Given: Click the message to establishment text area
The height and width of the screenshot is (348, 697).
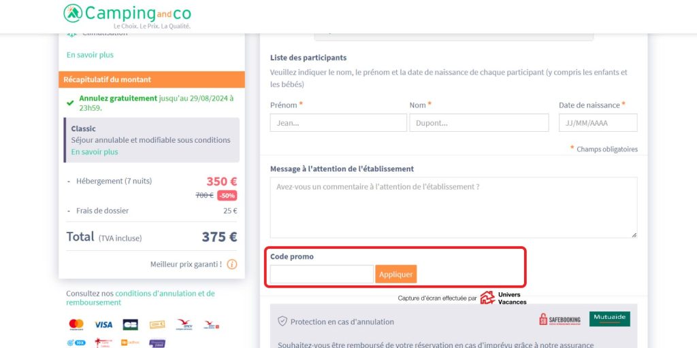Looking at the screenshot, I should click(x=453, y=207).
